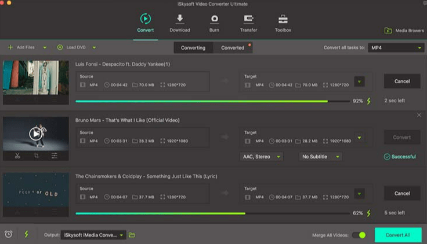Toggle high-speed lightning icon in bottom bar
The height and width of the screenshot is (244, 427).
(x=26, y=234)
